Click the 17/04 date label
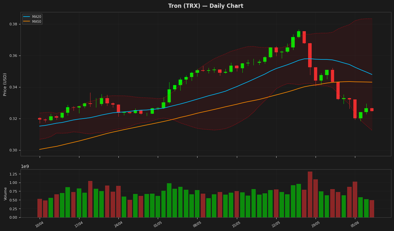The width and height of the screenshot is (394, 231). [79, 225]
